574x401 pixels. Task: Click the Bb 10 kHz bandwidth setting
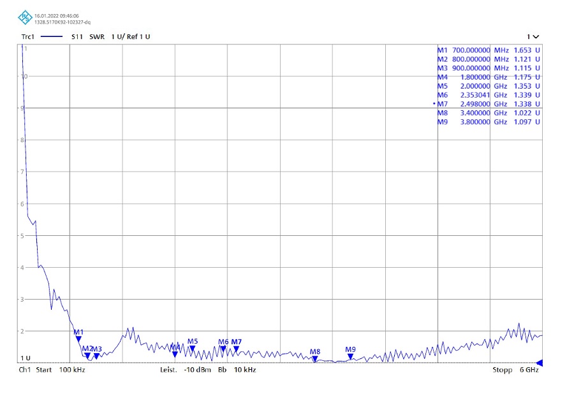pyautogui.click(x=237, y=370)
